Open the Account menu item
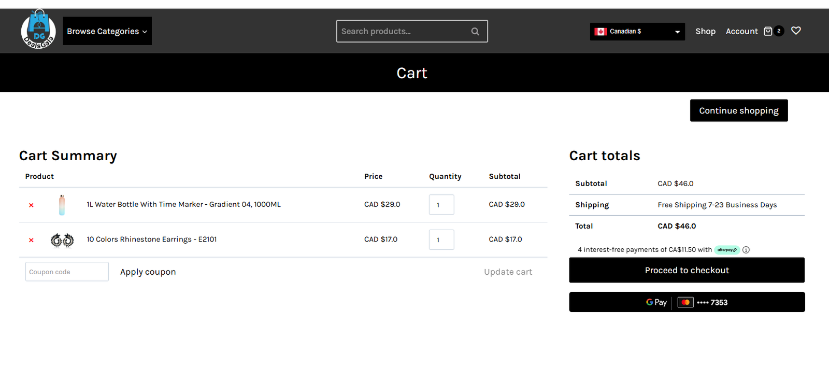Viewport: 829px width, 380px height. pyautogui.click(x=741, y=31)
